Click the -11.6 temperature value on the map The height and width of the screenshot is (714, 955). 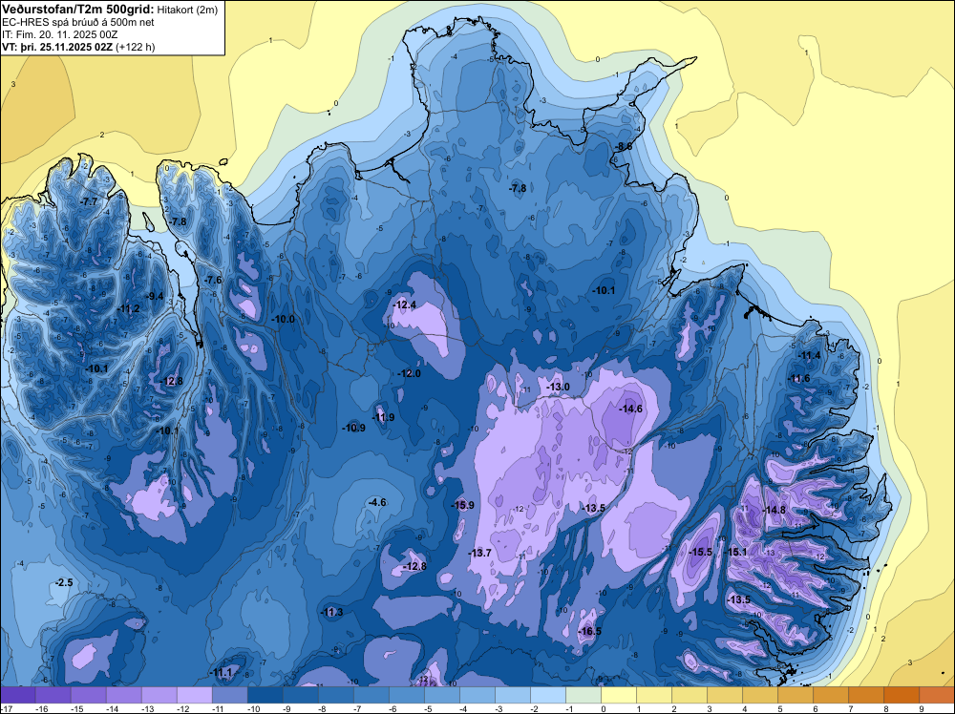pos(798,379)
